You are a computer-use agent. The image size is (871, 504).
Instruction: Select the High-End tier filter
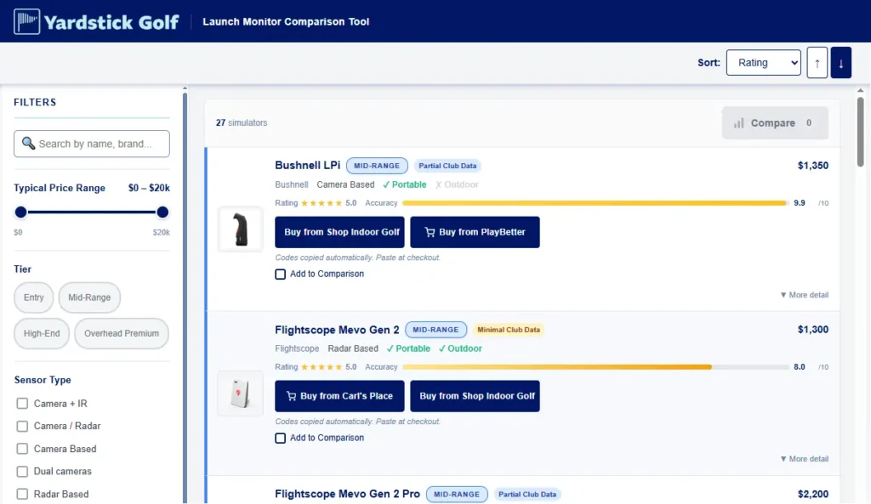click(x=42, y=334)
